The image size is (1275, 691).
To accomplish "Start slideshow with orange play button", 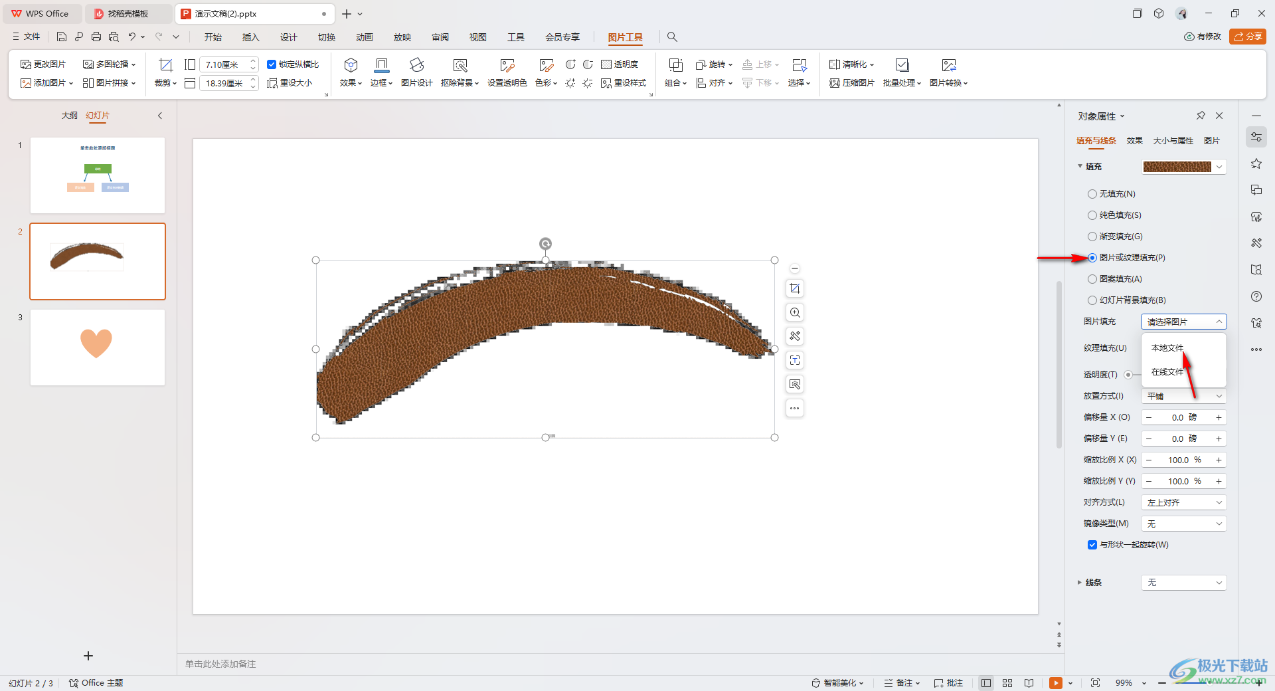I will pyautogui.click(x=1055, y=683).
